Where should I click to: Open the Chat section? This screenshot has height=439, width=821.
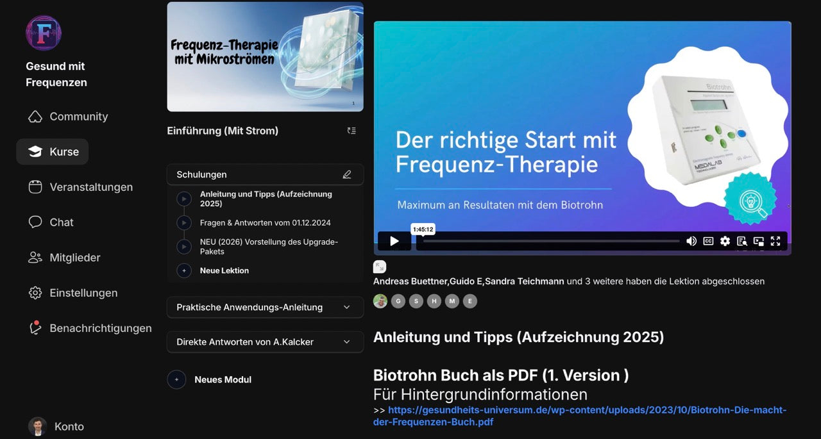pyautogui.click(x=61, y=222)
